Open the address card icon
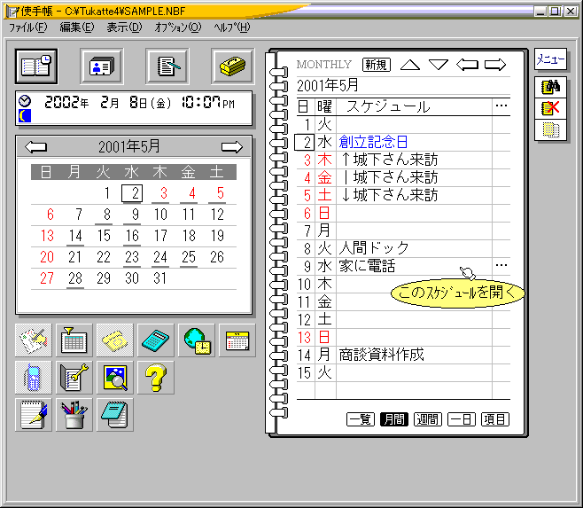Screen dimensions: 583x508 click(x=102, y=66)
